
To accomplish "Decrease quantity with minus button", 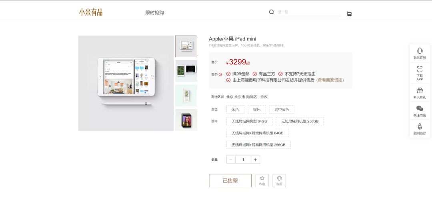I will coord(231,160).
